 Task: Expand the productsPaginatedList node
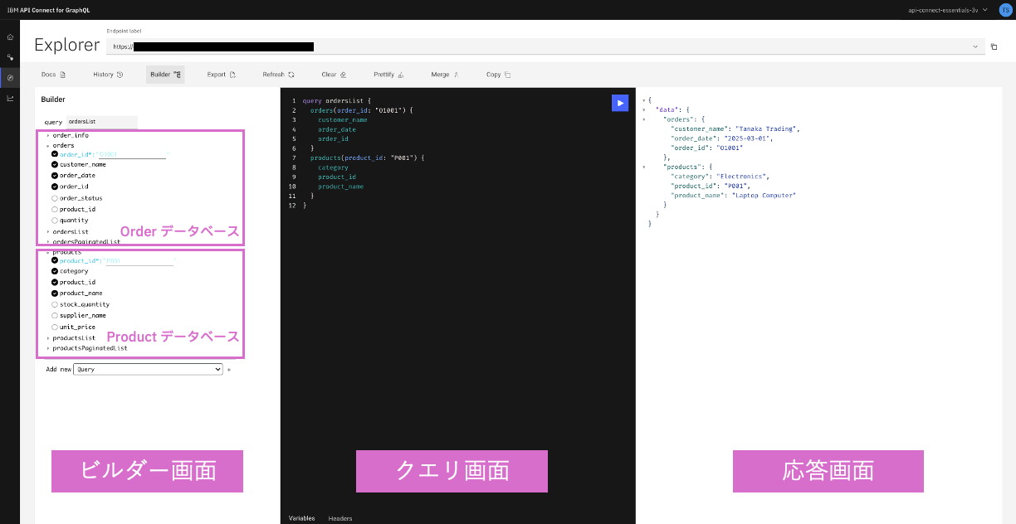pos(48,348)
